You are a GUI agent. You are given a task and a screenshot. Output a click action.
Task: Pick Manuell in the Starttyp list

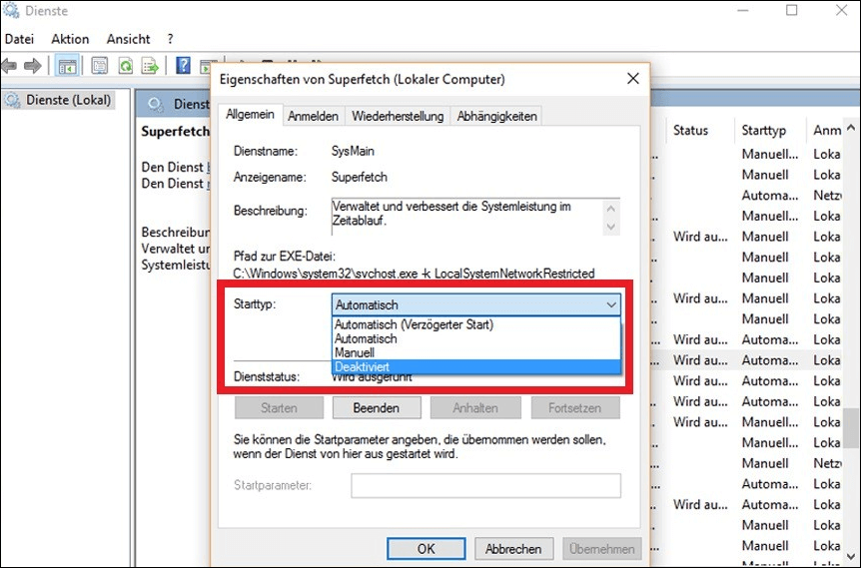(355, 353)
